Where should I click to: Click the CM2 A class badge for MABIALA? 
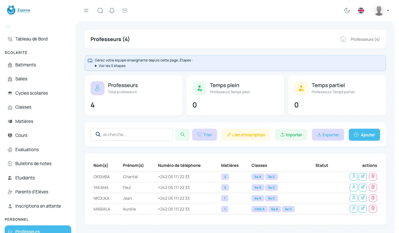pos(259,209)
